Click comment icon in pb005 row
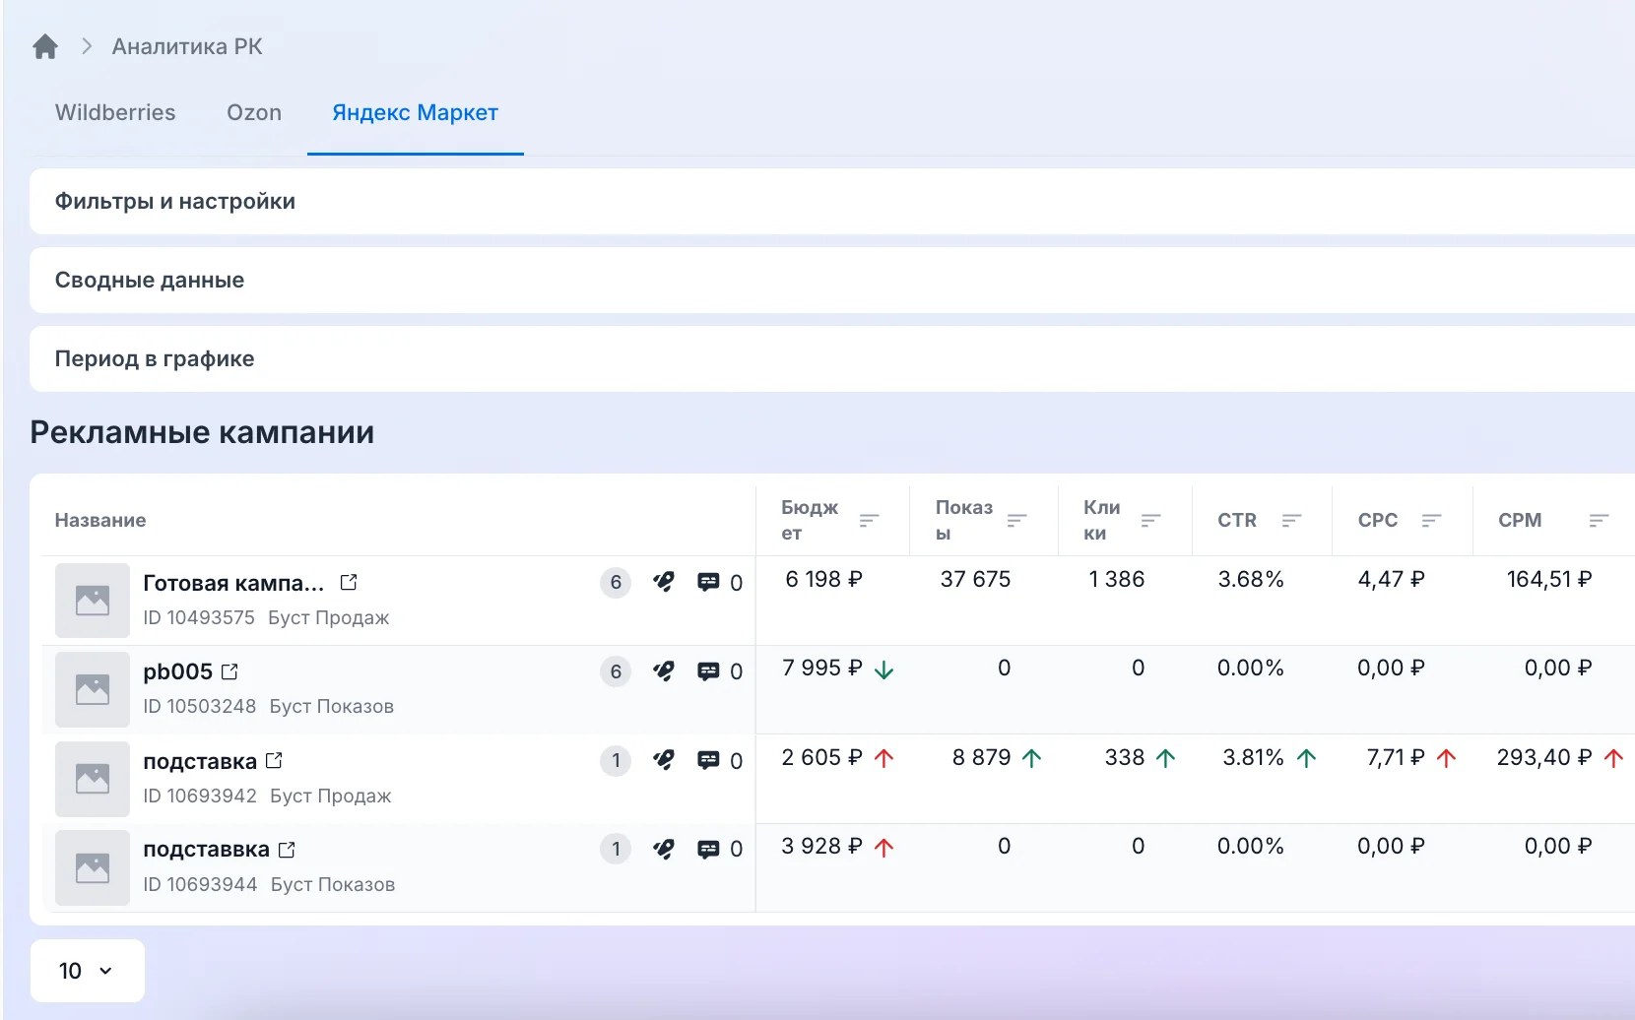The height and width of the screenshot is (1020, 1635). (708, 671)
